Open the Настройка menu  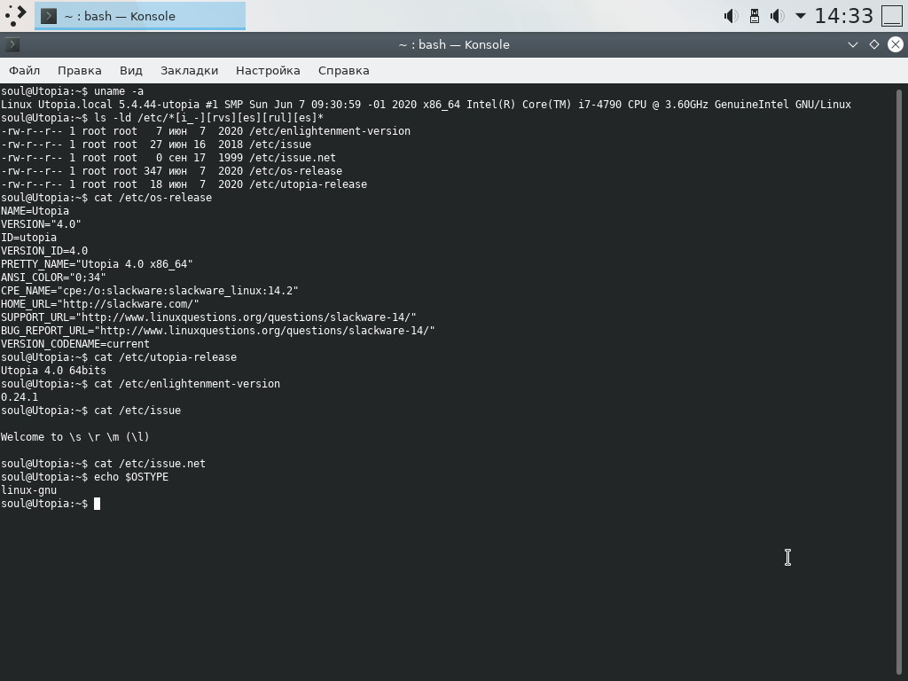click(x=268, y=71)
